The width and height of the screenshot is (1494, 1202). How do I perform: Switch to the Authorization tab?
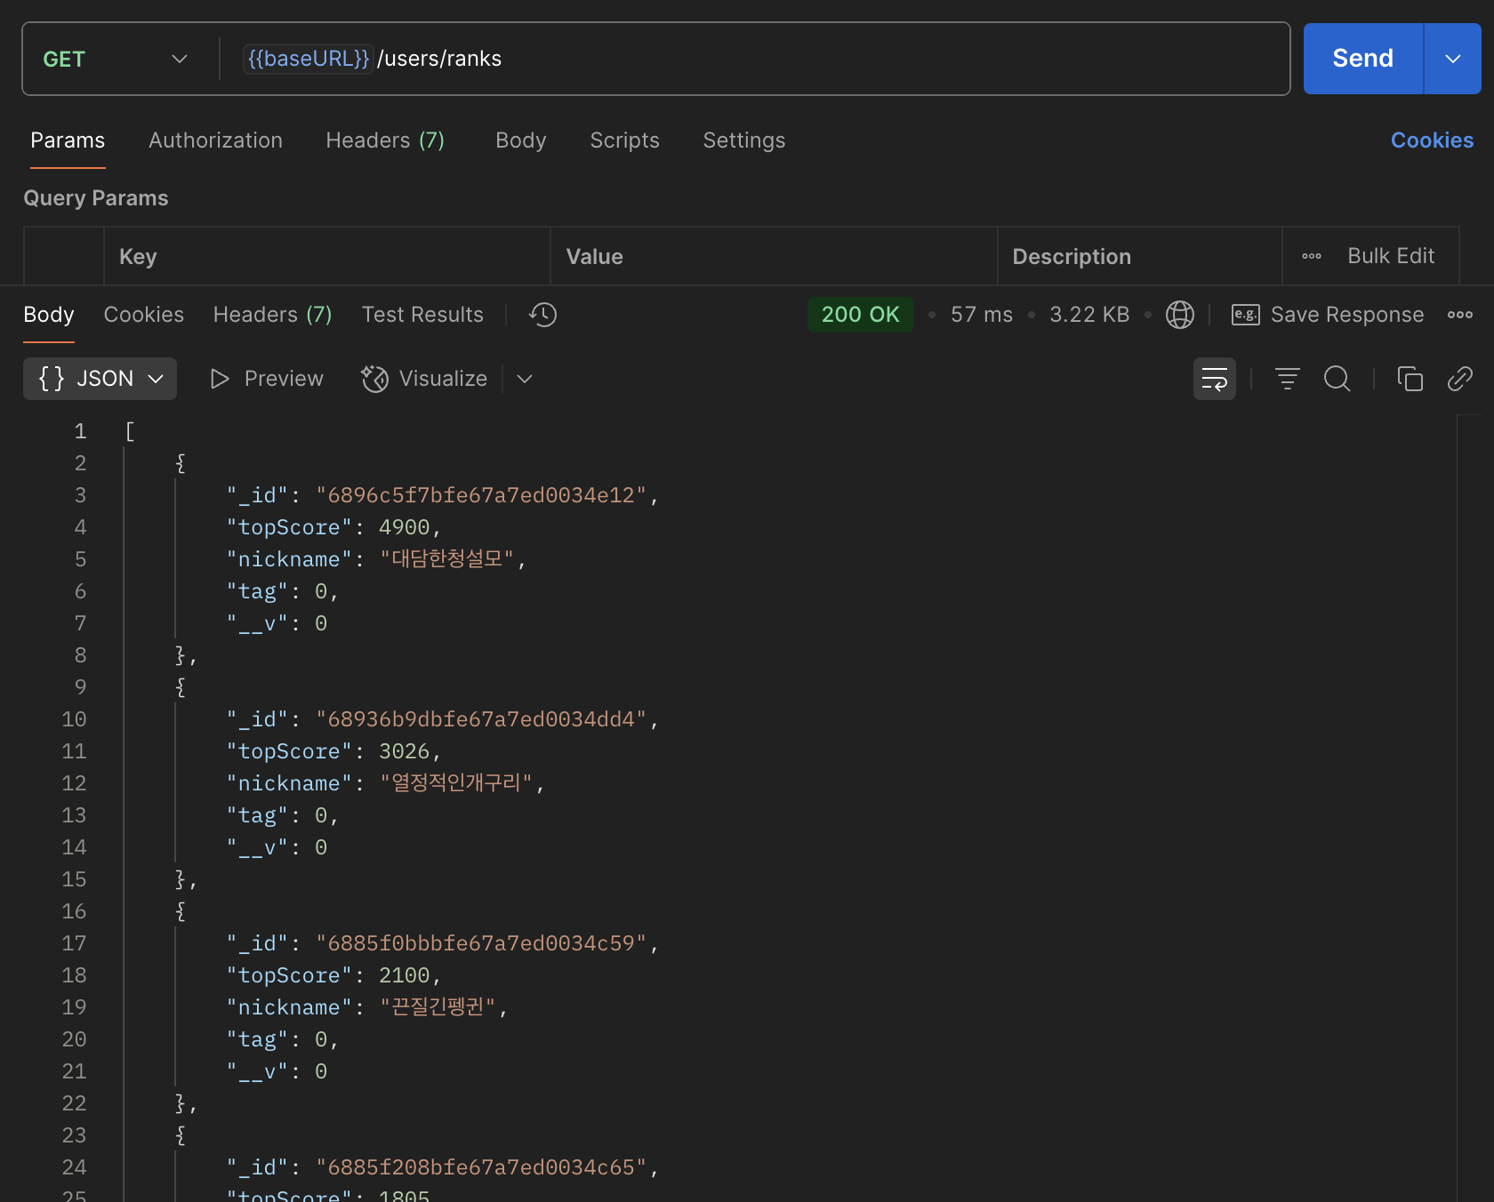(x=215, y=140)
